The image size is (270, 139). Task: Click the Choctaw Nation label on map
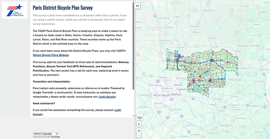click(217, 18)
